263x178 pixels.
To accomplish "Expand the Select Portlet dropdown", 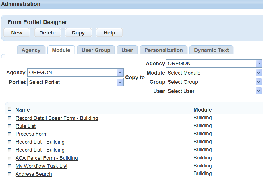I will (x=120, y=82).
